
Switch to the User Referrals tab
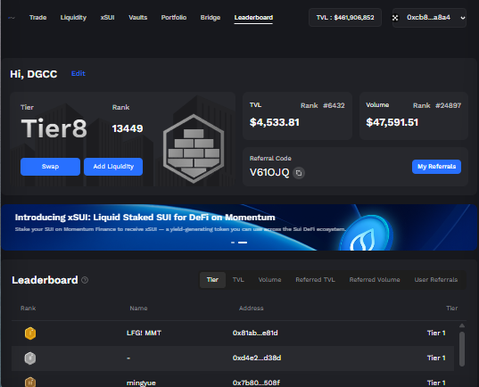click(x=436, y=280)
